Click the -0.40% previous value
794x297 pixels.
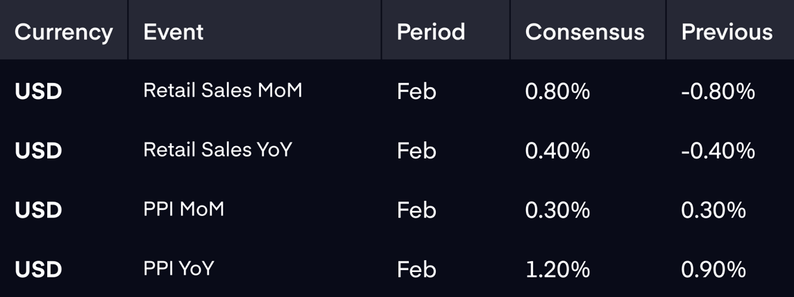click(x=718, y=150)
